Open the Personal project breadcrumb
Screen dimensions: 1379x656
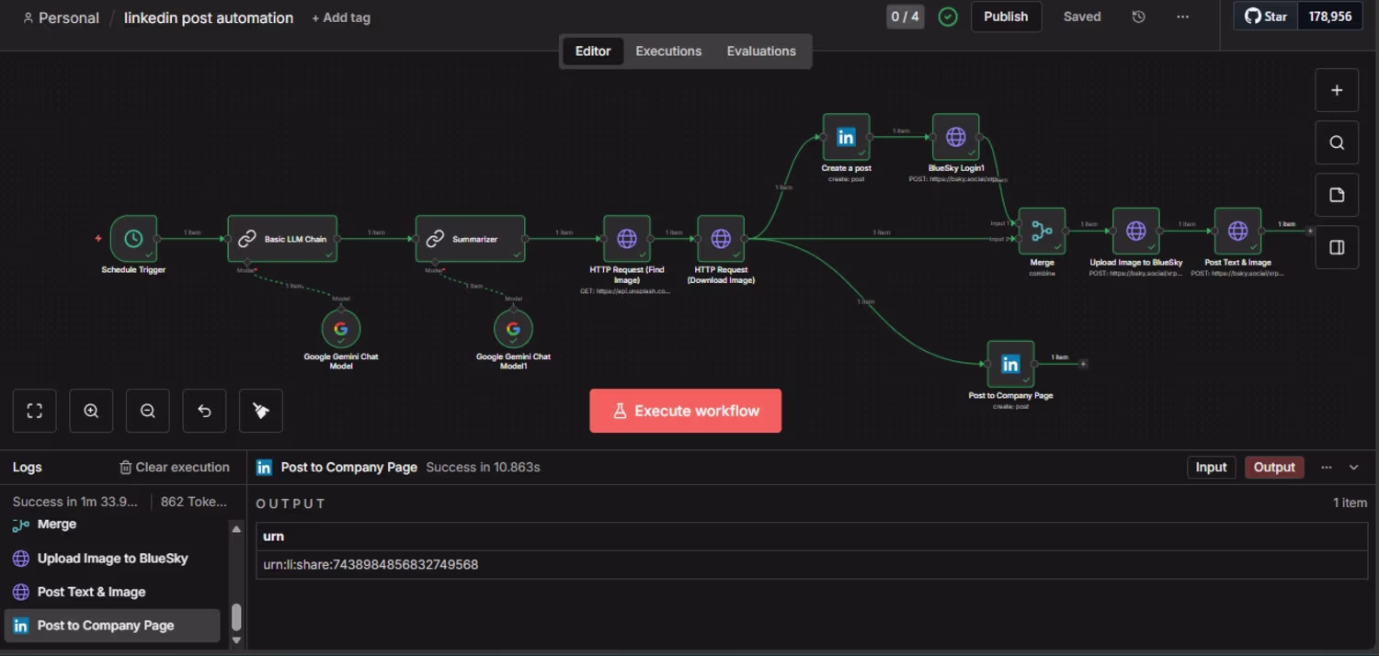point(61,17)
